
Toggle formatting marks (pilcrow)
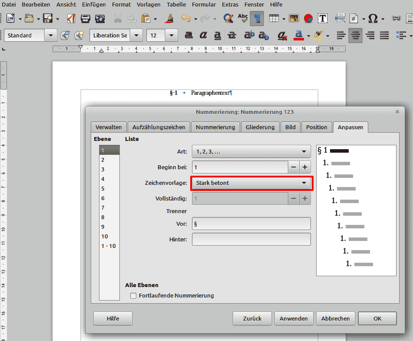[257, 18]
